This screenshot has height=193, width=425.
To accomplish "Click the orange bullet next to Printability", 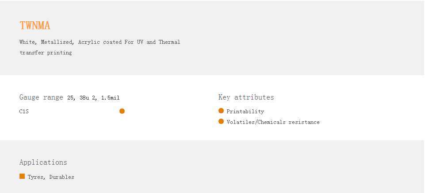I will click(x=221, y=111).
